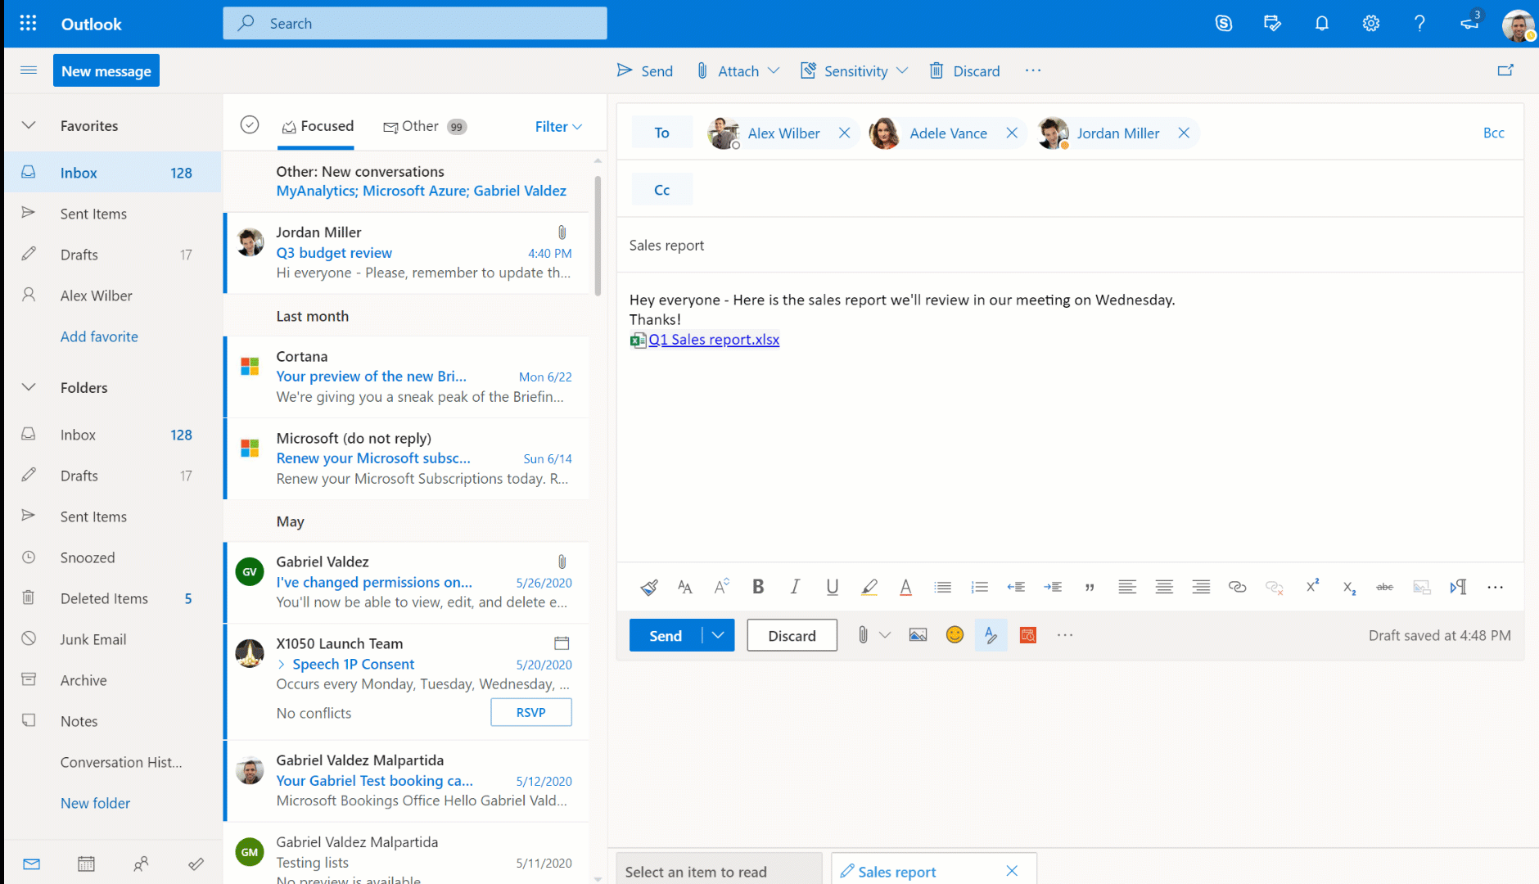Expand the Send button options arrow
The image size is (1539, 884).
pos(718,635)
